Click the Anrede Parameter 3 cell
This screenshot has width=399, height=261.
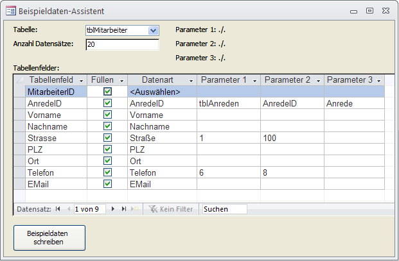click(x=354, y=103)
